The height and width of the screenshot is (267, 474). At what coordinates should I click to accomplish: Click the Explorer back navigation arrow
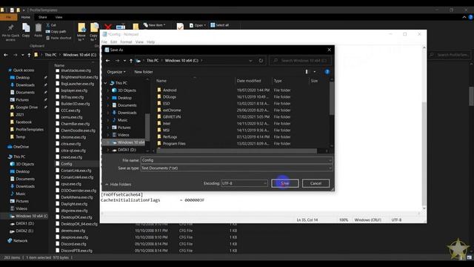(x=6, y=55)
